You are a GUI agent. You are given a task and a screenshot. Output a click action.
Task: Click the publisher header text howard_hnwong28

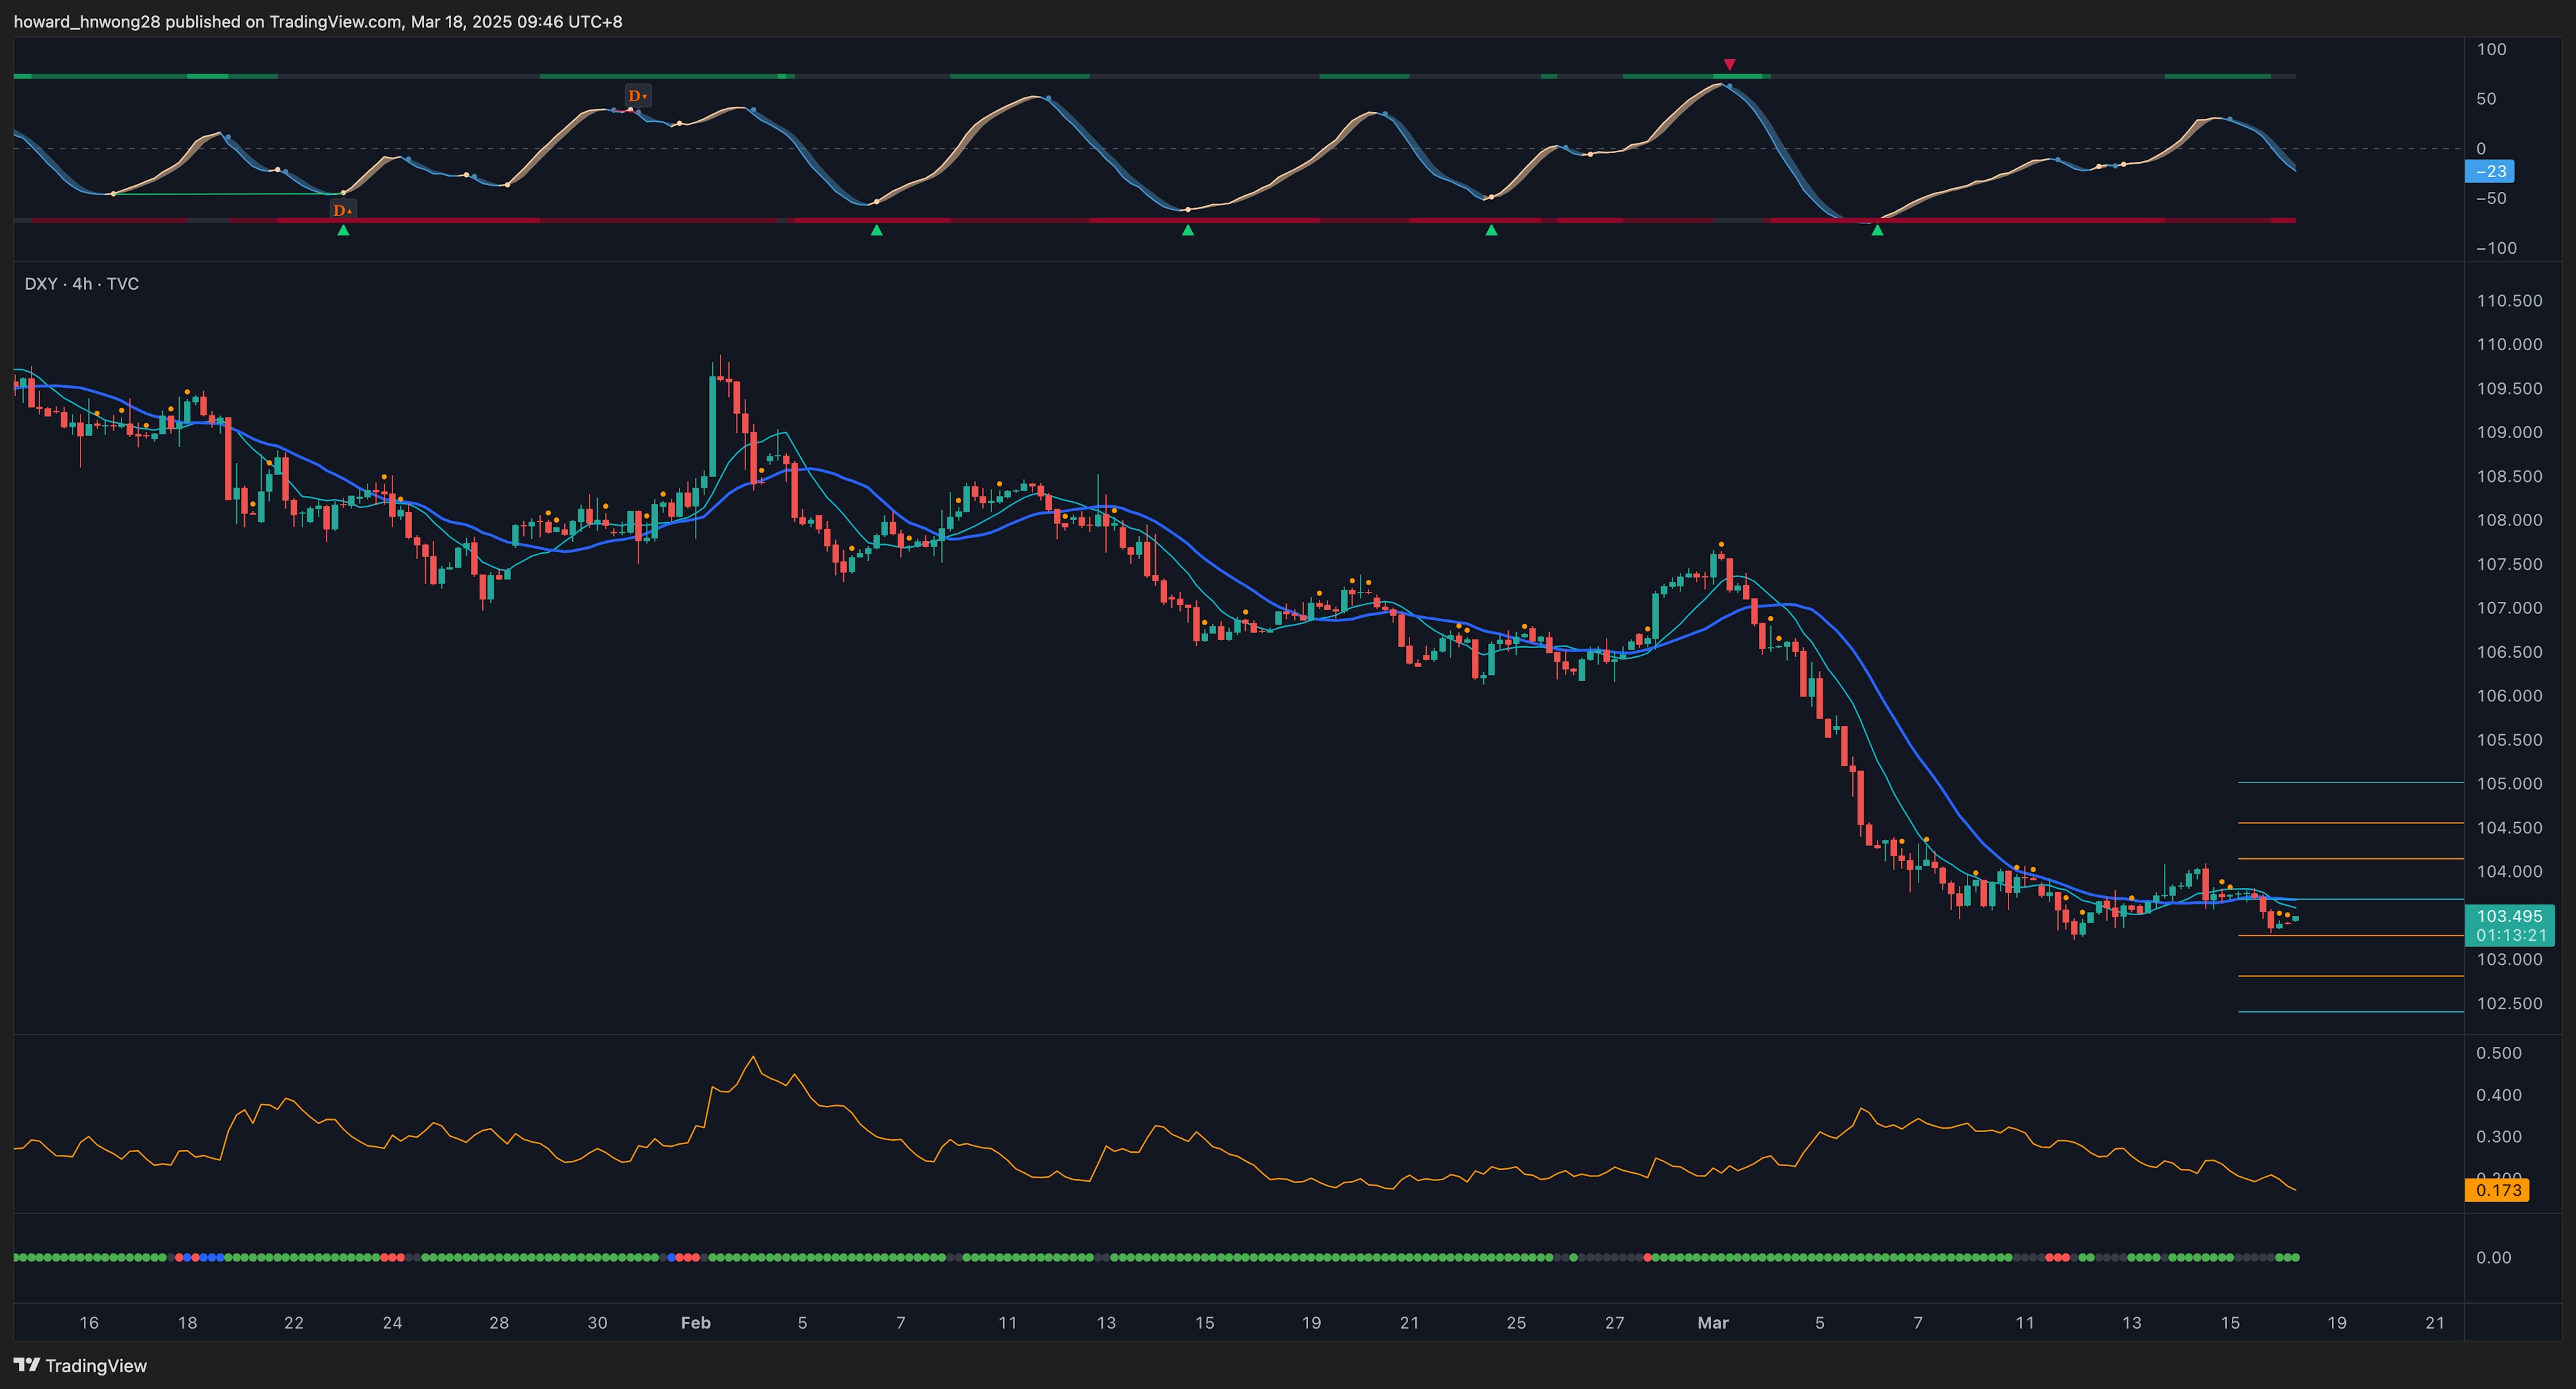point(87,21)
